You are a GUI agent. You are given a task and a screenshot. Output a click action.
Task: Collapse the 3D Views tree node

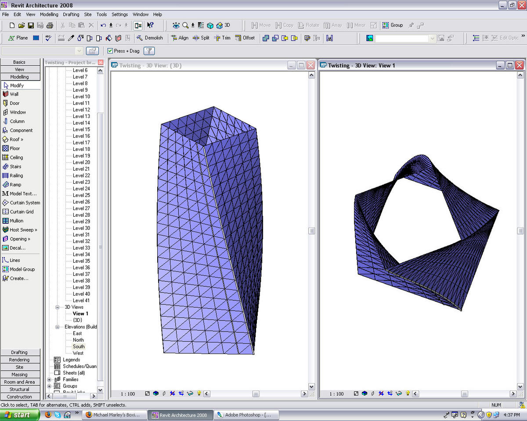(x=58, y=307)
